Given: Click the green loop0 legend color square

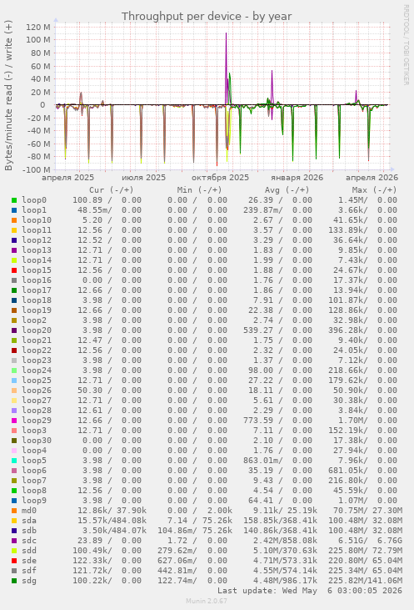Looking at the screenshot, I should point(14,200).
